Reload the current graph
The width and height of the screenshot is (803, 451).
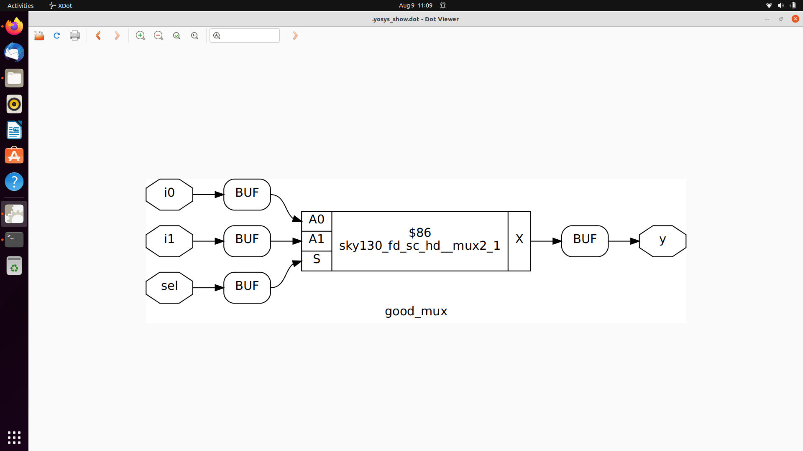[56, 35]
